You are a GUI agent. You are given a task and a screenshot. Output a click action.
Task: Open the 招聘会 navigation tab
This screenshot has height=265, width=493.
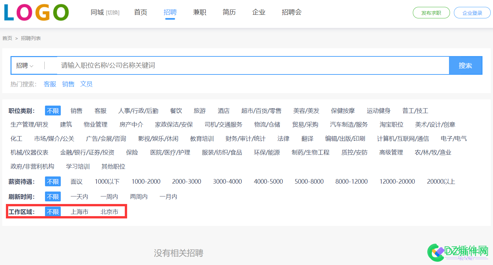pyautogui.click(x=292, y=12)
